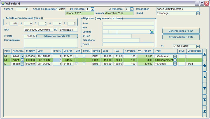Toggle Simpl. checkbox in iPad row
Image resolution: width=210 pixels, height=119 pixels.
[x=84, y=64]
